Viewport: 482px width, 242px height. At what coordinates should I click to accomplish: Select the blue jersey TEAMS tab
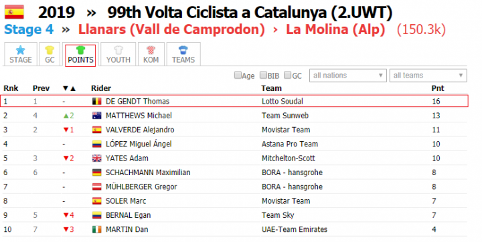click(183, 54)
